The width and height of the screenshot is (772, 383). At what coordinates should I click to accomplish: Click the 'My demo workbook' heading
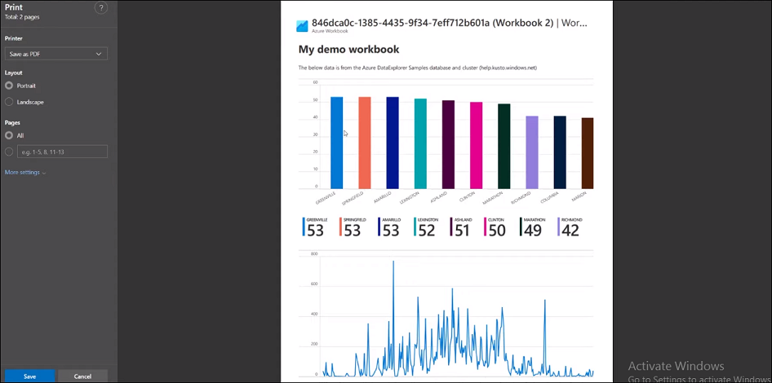point(348,50)
